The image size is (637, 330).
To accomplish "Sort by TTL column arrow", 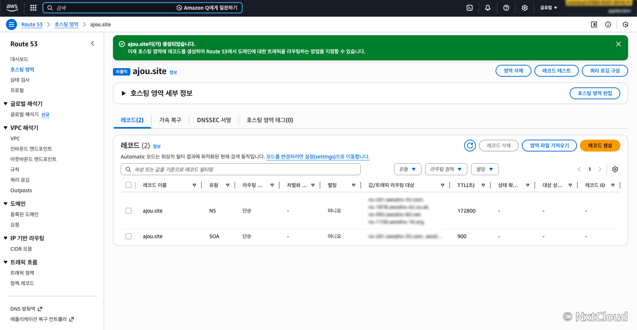I will (x=483, y=185).
